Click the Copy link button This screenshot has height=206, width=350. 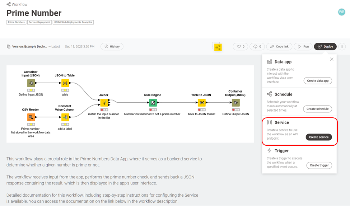pyautogui.click(x=279, y=47)
